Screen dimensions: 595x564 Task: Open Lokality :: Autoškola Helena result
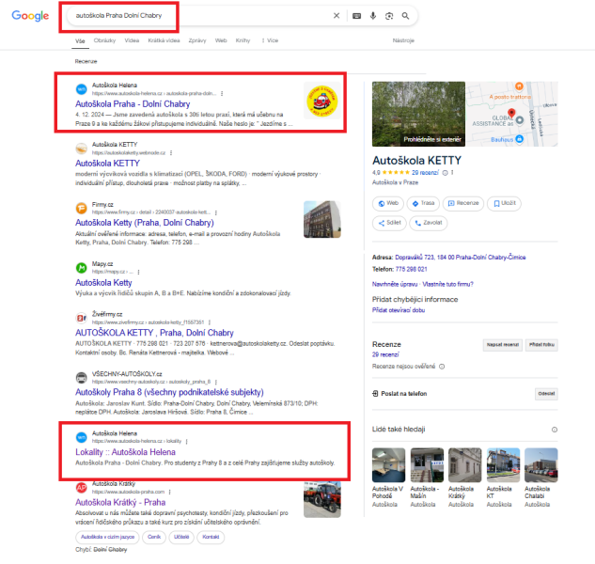[125, 452]
